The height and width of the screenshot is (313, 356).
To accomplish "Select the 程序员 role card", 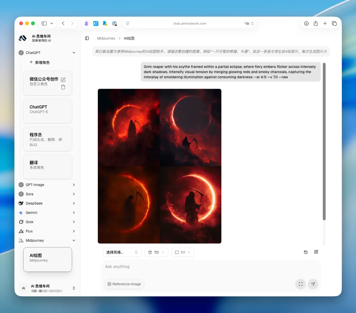I will coord(48,139).
